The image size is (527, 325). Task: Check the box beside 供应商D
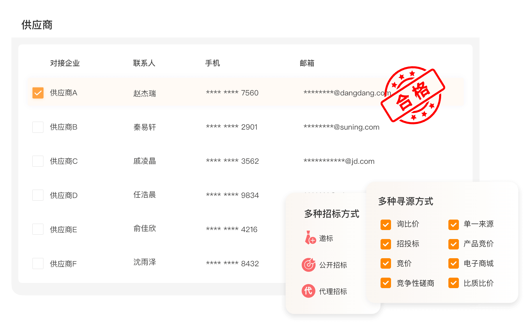[38, 195]
